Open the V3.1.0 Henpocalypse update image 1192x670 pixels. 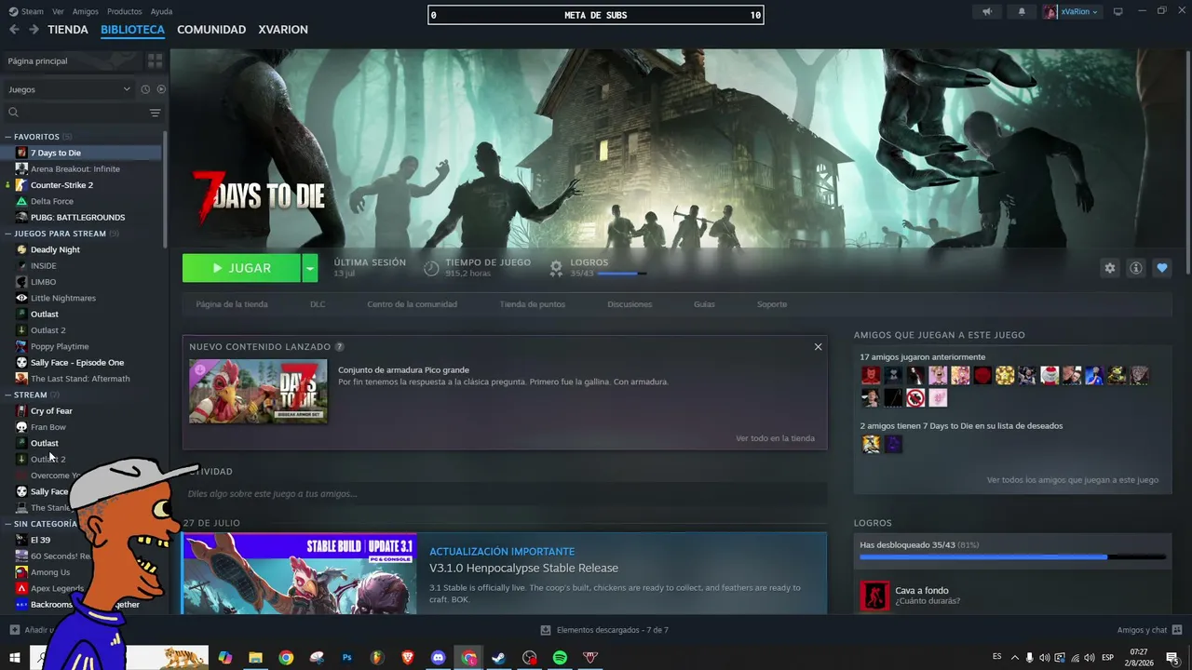coord(299,573)
